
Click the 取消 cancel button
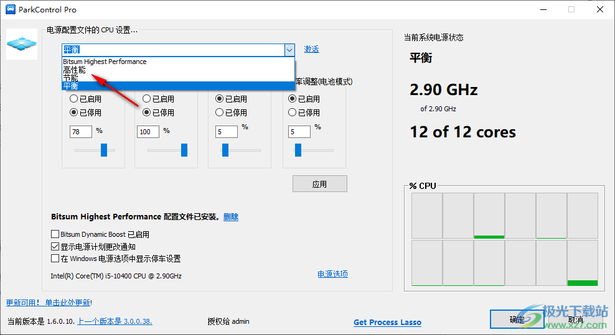tap(575, 319)
